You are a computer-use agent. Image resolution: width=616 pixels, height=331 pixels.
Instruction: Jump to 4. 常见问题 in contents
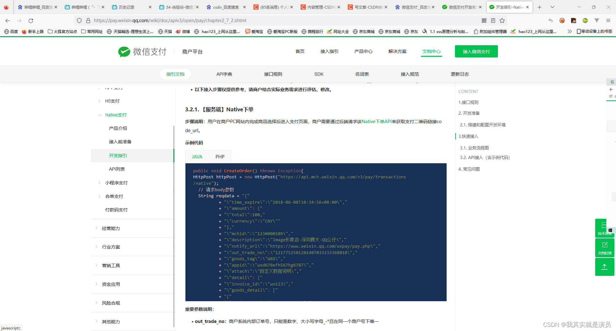click(x=469, y=169)
